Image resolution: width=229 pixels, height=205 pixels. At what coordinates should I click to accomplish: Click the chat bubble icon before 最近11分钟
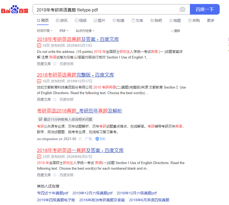pyautogui.click(x=40, y=119)
